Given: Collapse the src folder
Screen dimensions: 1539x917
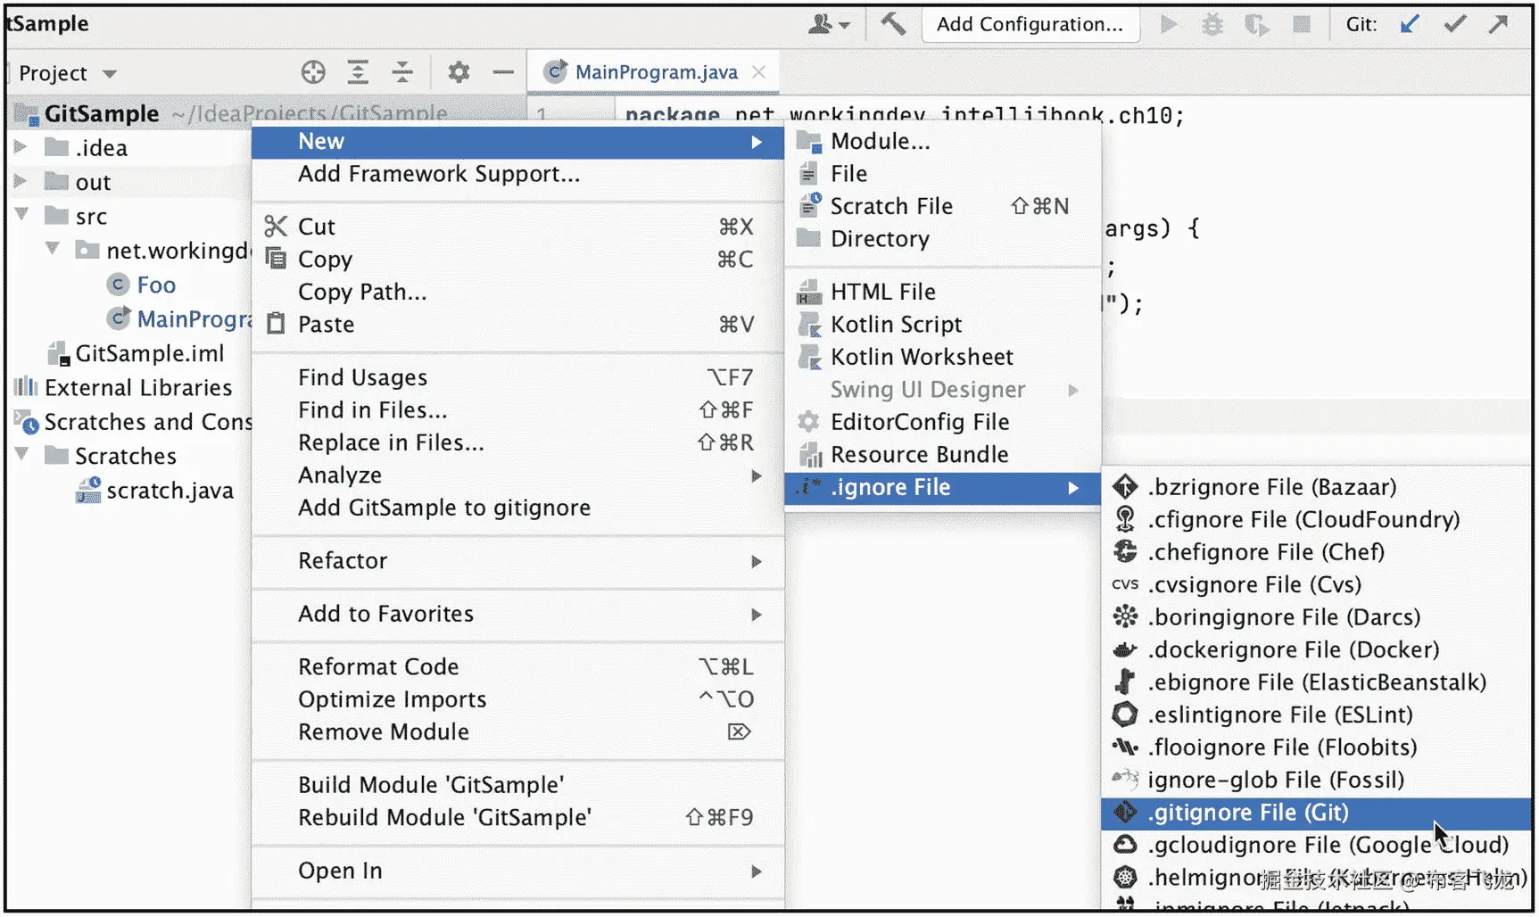Looking at the screenshot, I should 22,215.
